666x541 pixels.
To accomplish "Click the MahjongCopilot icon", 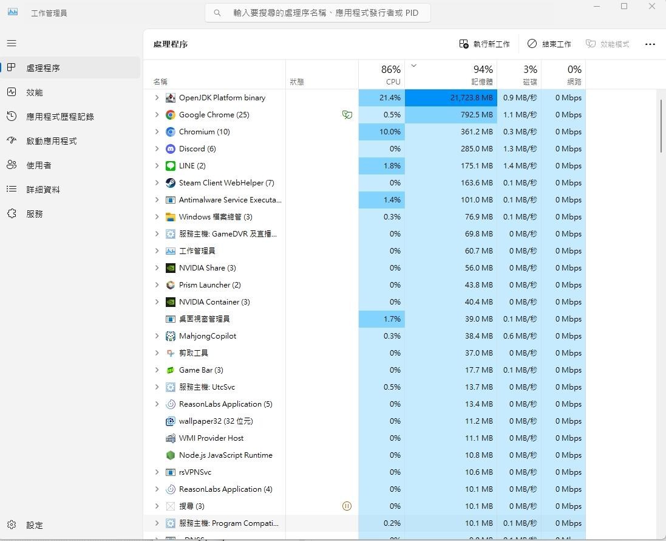I will 171,336.
